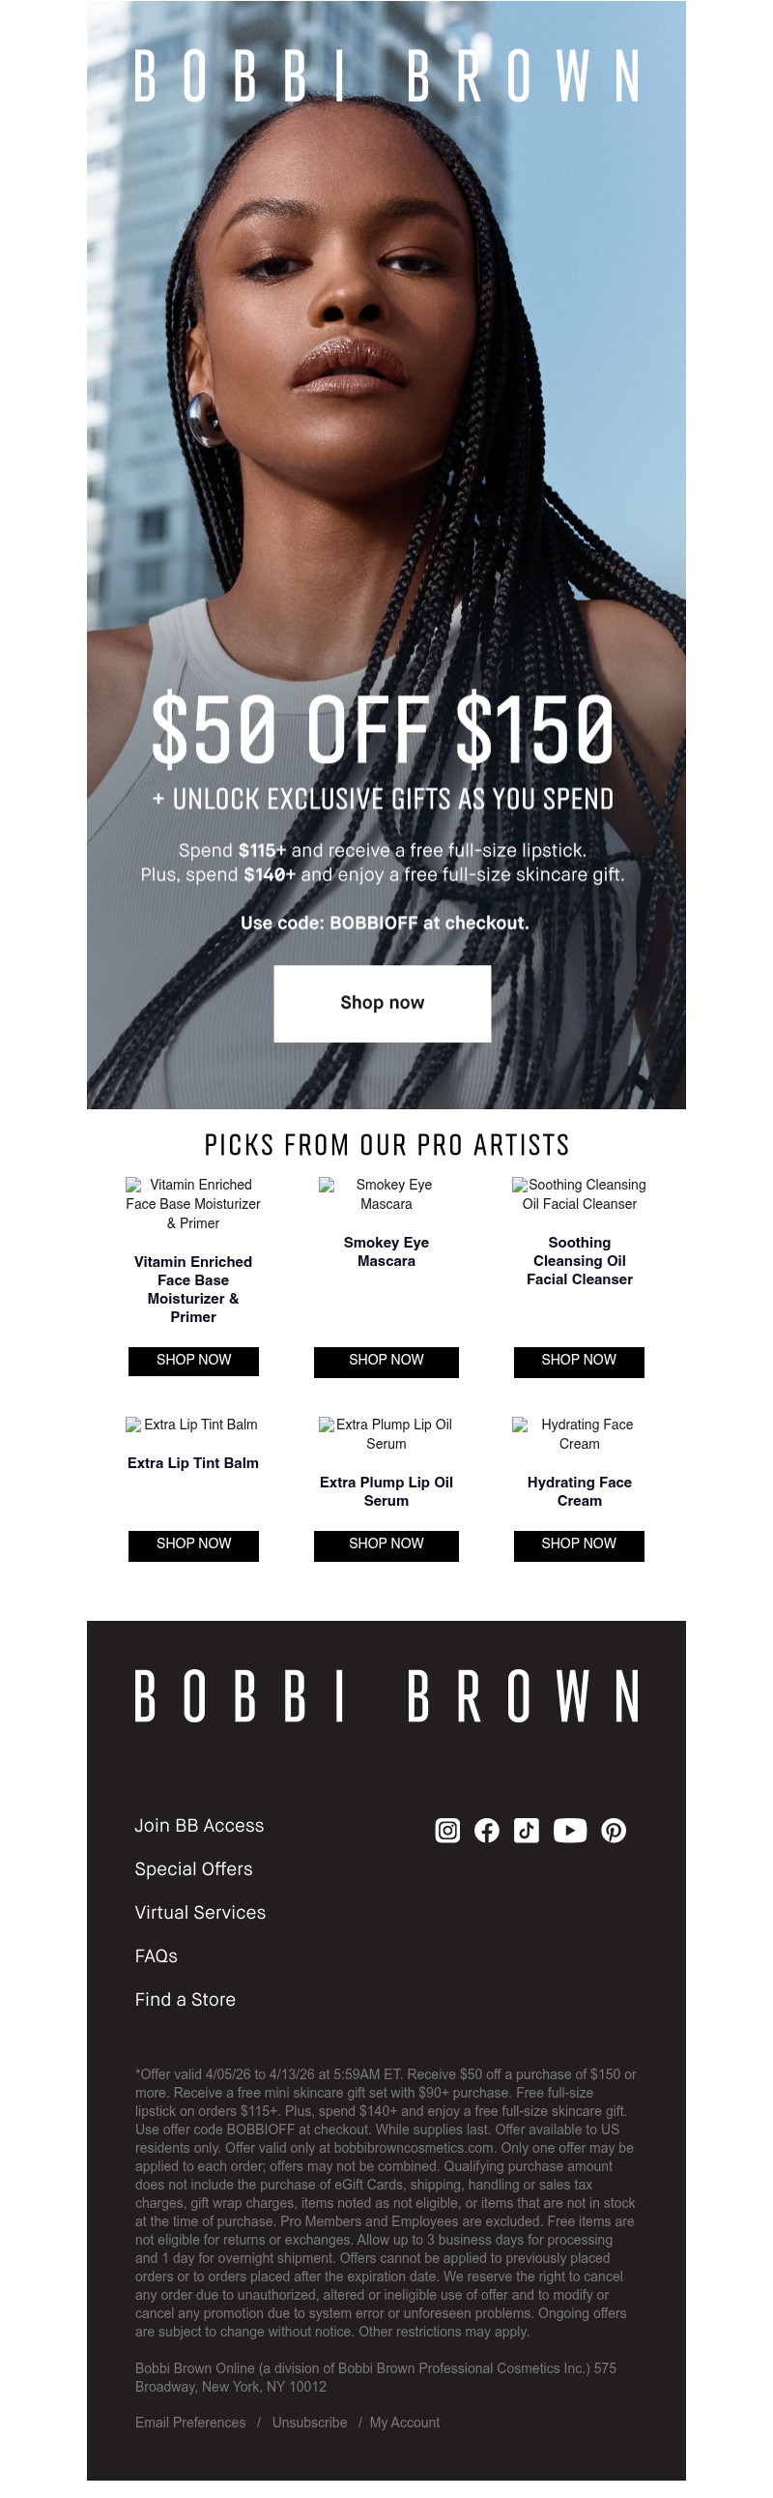Select SHOP NOW under Extra Plump Lip Oil Serum
Image resolution: width=773 pixels, height=2498 pixels.
[x=386, y=1543]
